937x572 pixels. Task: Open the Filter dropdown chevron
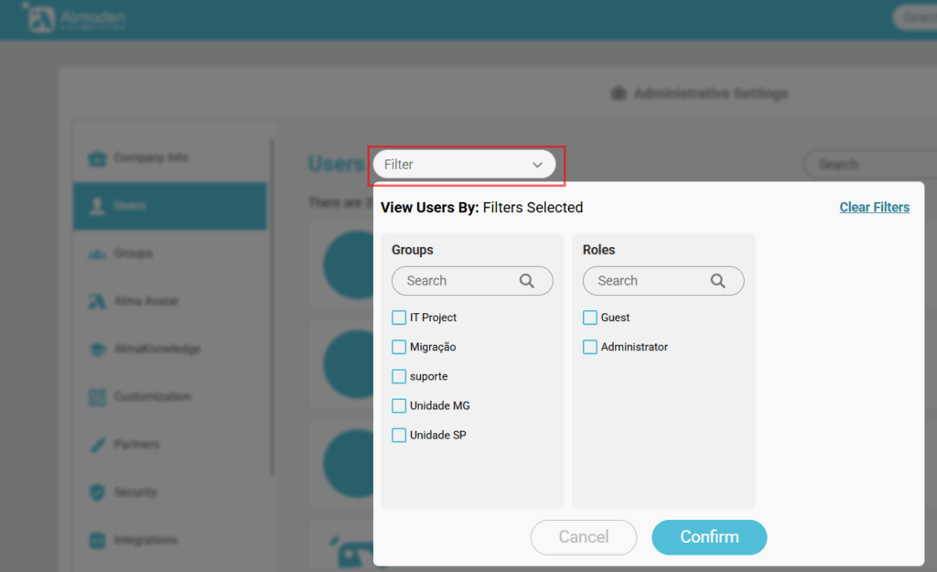(x=537, y=165)
